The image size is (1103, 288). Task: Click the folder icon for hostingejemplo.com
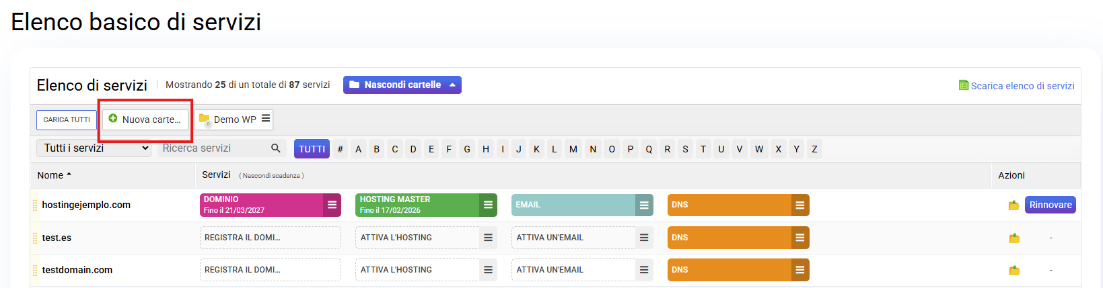point(1013,205)
